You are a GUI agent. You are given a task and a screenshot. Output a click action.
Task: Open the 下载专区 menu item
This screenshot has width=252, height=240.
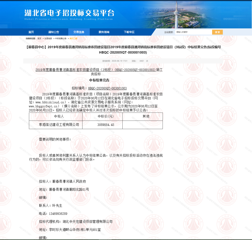(x=129, y=32)
